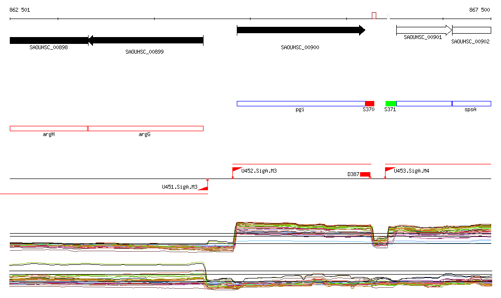
Task: Click the argG text label
Action: (144, 134)
